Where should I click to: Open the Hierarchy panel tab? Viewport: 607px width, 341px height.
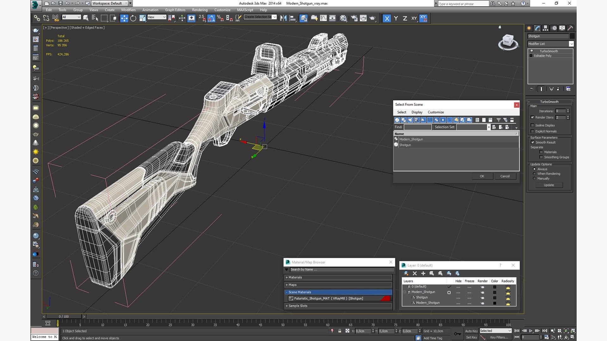pyautogui.click(x=546, y=28)
